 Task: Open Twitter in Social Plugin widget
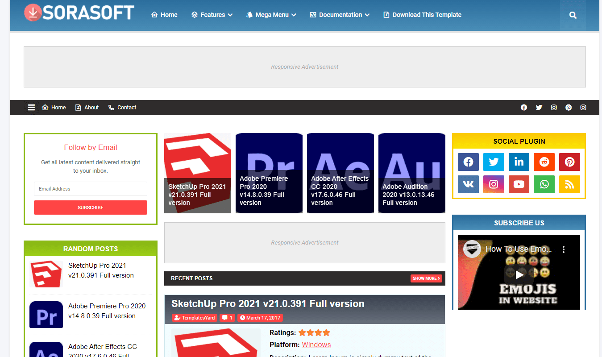pyautogui.click(x=494, y=162)
